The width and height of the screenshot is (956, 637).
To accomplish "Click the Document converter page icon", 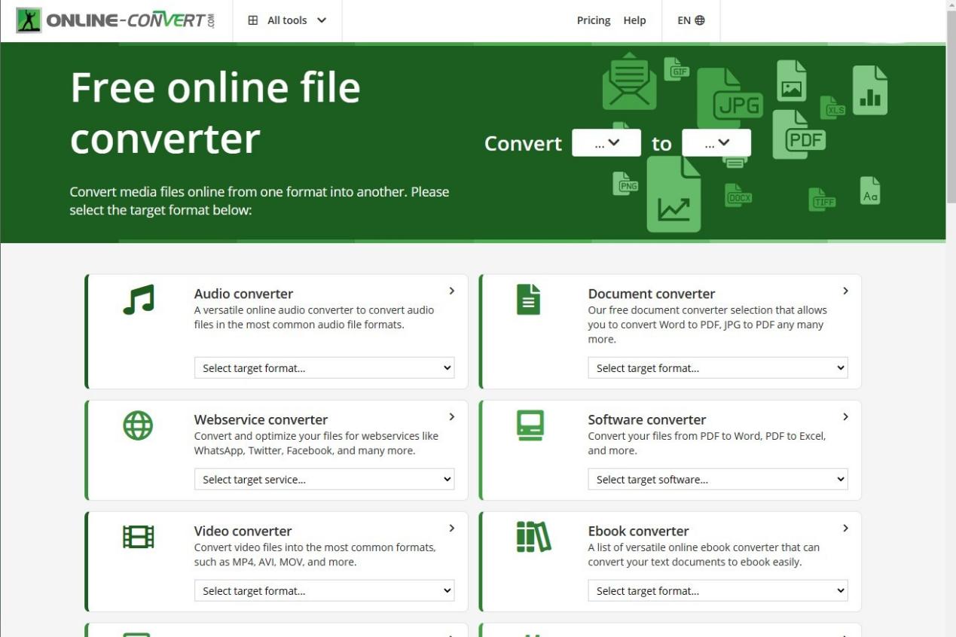I will pyautogui.click(x=528, y=300).
